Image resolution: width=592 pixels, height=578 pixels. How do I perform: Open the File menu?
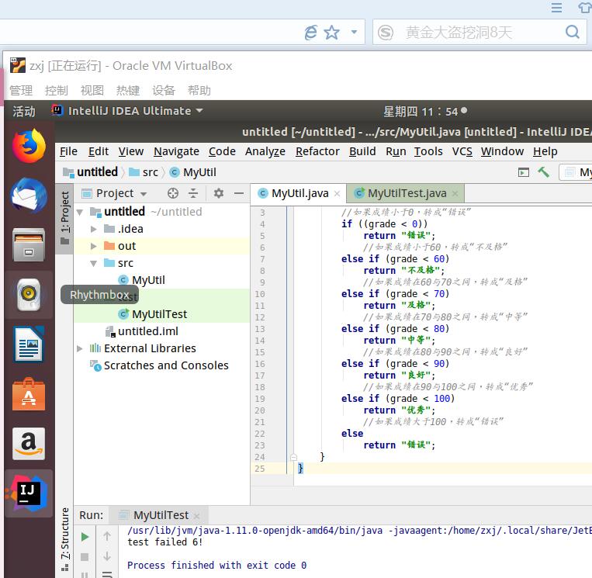pos(68,151)
